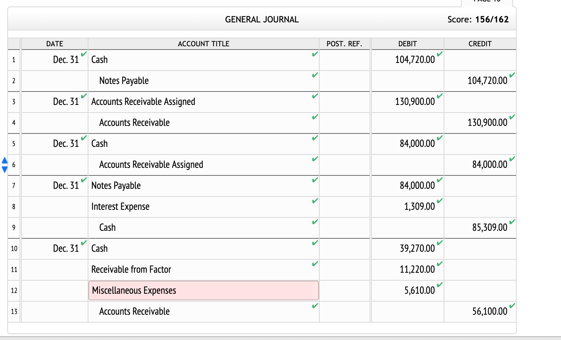Click the 84,000.00 debit in row 7
561x340 pixels.
pos(417,186)
